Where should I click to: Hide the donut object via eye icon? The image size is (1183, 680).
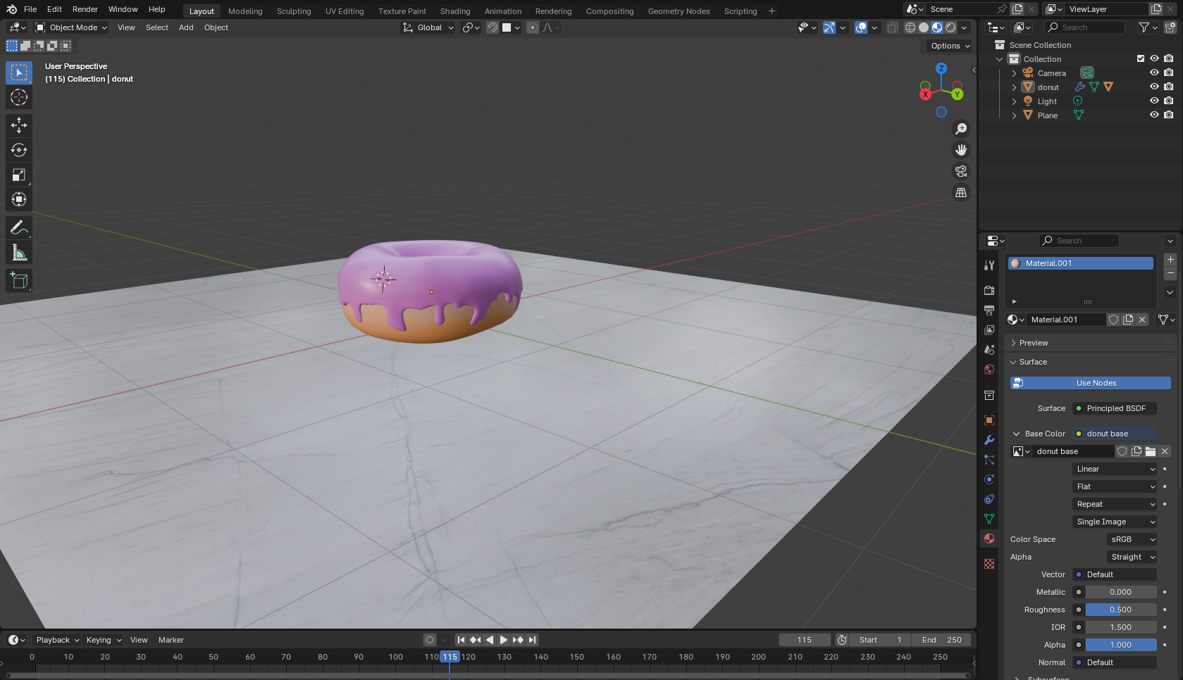point(1154,87)
